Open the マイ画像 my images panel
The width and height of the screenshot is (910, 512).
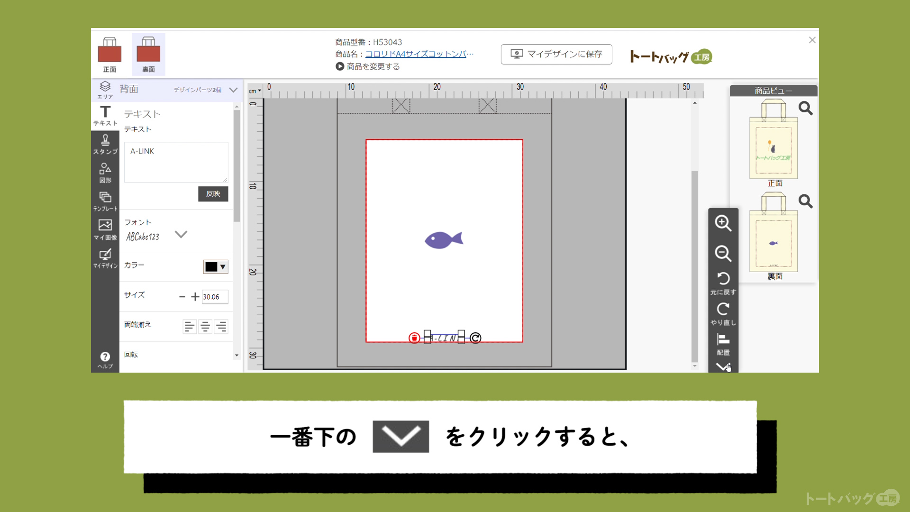point(105,230)
